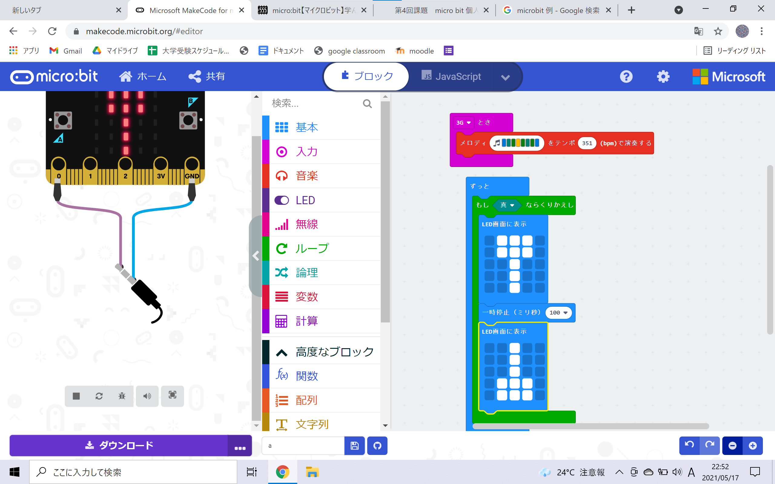The height and width of the screenshot is (484, 775).
Task: Click the search magnifier in toolbox
Action: click(367, 103)
